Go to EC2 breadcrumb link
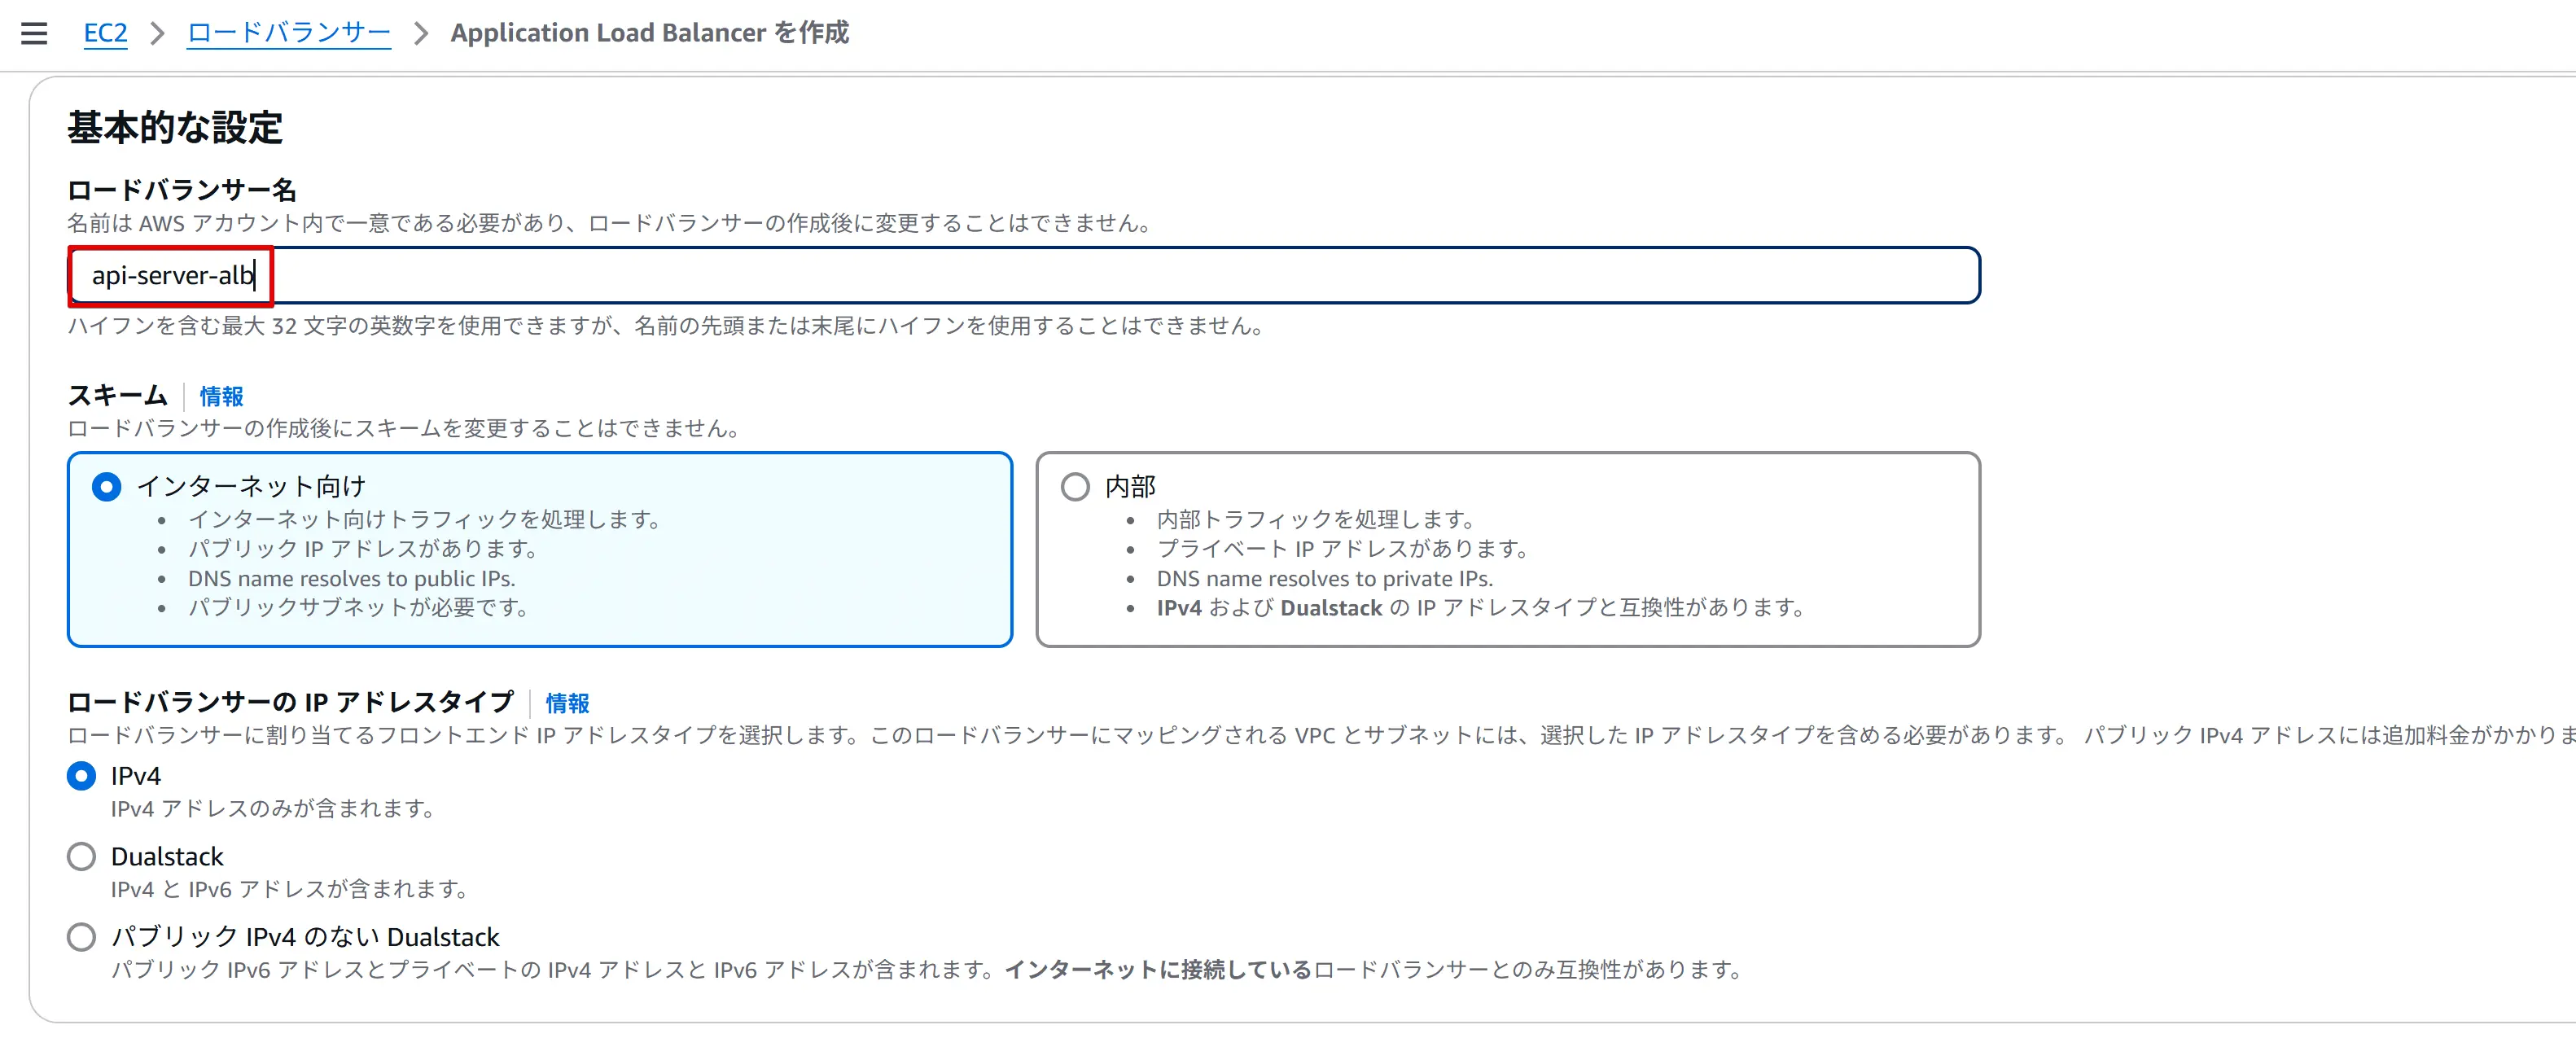Viewport: 2576px width, 1060px height. (105, 33)
